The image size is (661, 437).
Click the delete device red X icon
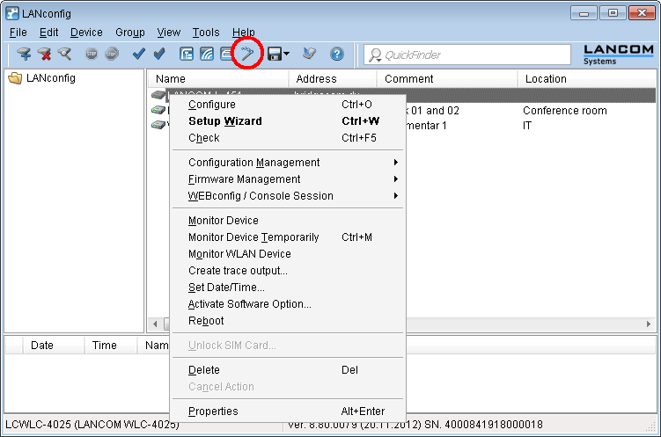pos(44,55)
